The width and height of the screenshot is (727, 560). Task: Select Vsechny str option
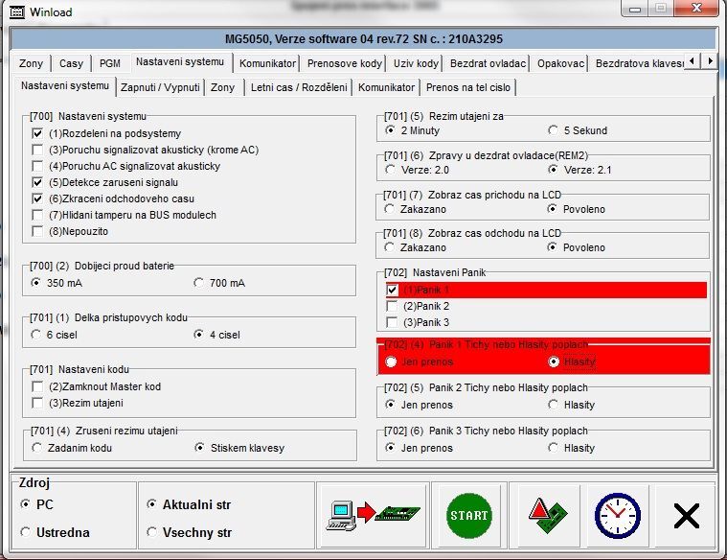(151, 532)
